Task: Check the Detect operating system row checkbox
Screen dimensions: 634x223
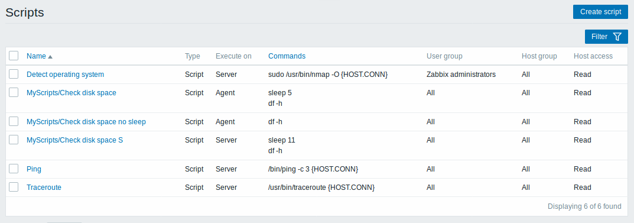Action: point(14,74)
